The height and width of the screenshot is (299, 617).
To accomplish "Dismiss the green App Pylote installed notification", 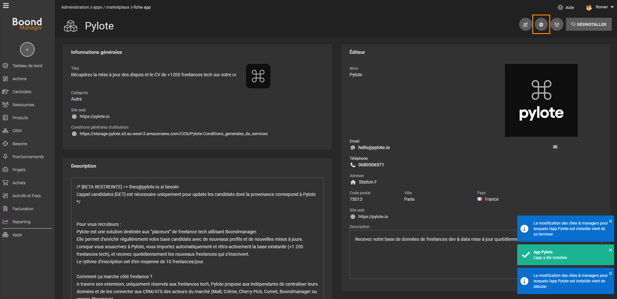I will tap(610, 250).
